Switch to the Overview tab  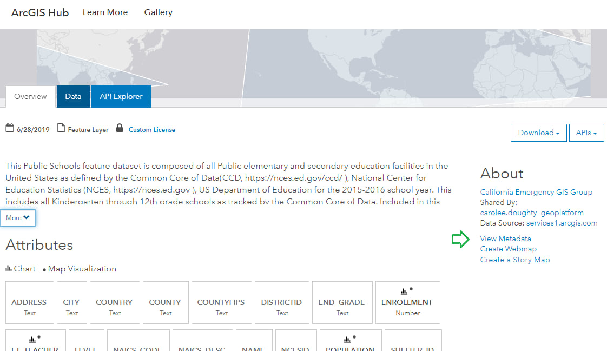pyautogui.click(x=30, y=96)
